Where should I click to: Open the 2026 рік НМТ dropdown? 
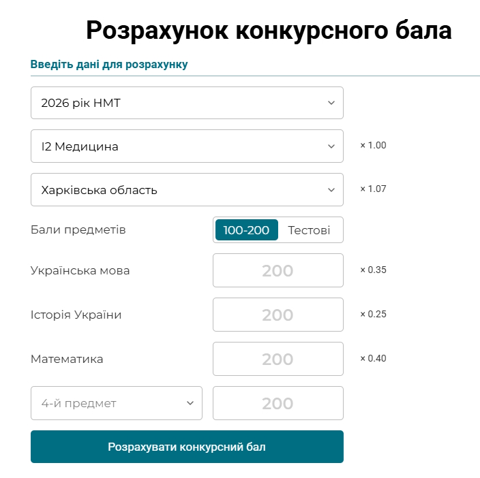[177, 103]
